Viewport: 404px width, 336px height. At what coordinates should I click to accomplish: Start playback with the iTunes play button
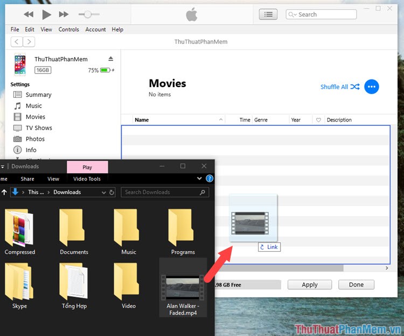tap(46, 15)
